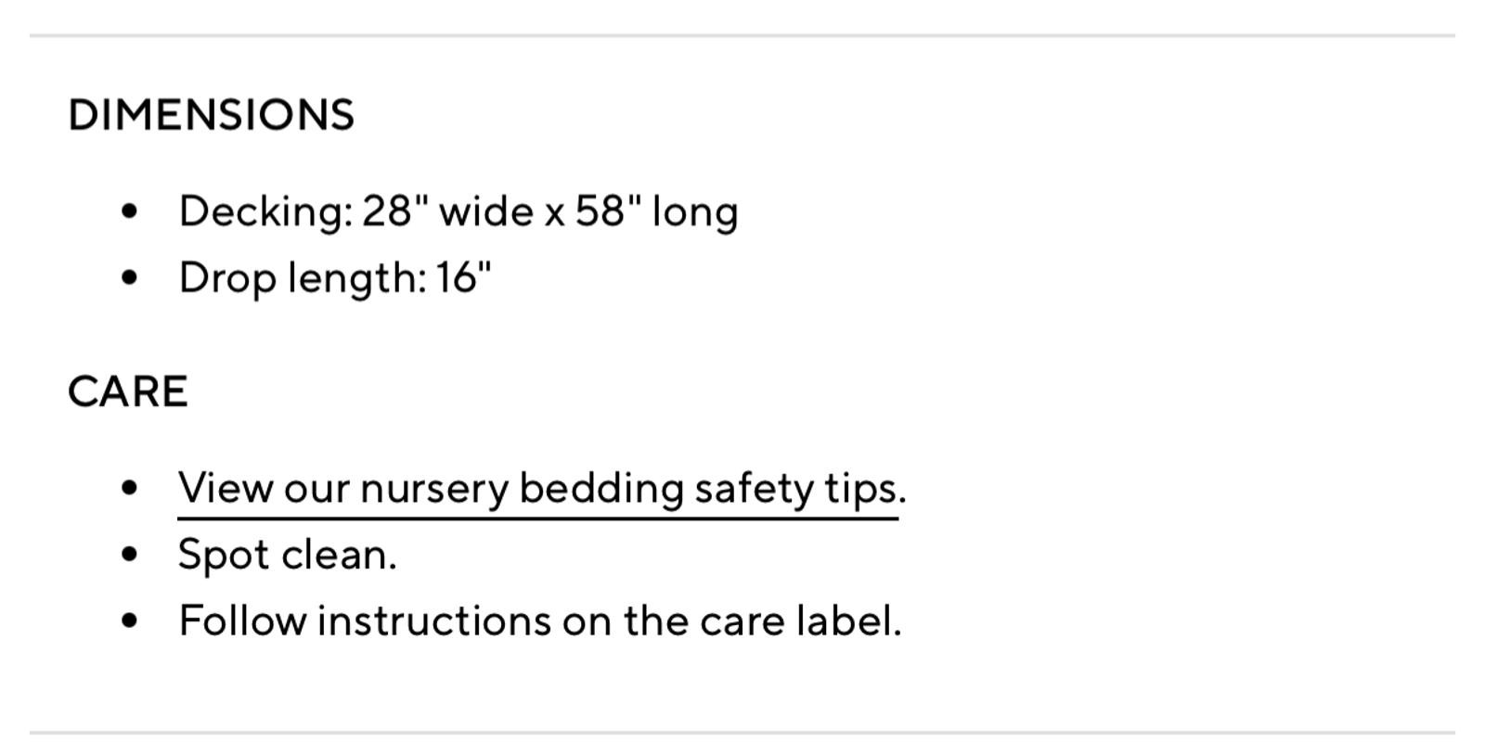
Task: Open the nursery bedding safety tips link
Action: [540, 488]
